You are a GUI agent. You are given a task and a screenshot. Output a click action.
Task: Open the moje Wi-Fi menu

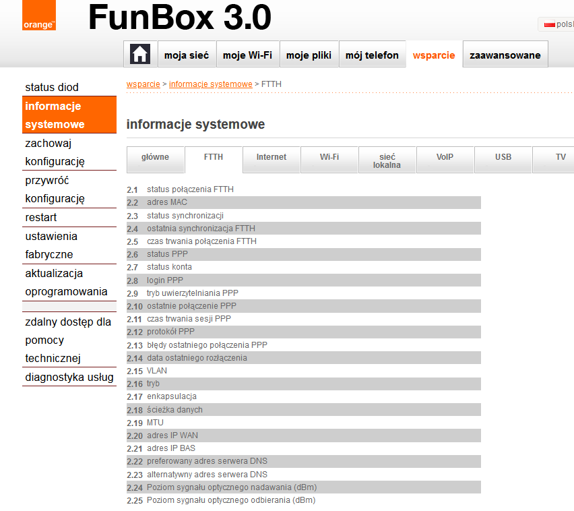(x=247, y=55)
